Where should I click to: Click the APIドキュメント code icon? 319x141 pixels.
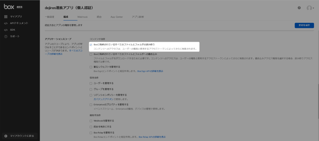point(6,23)
